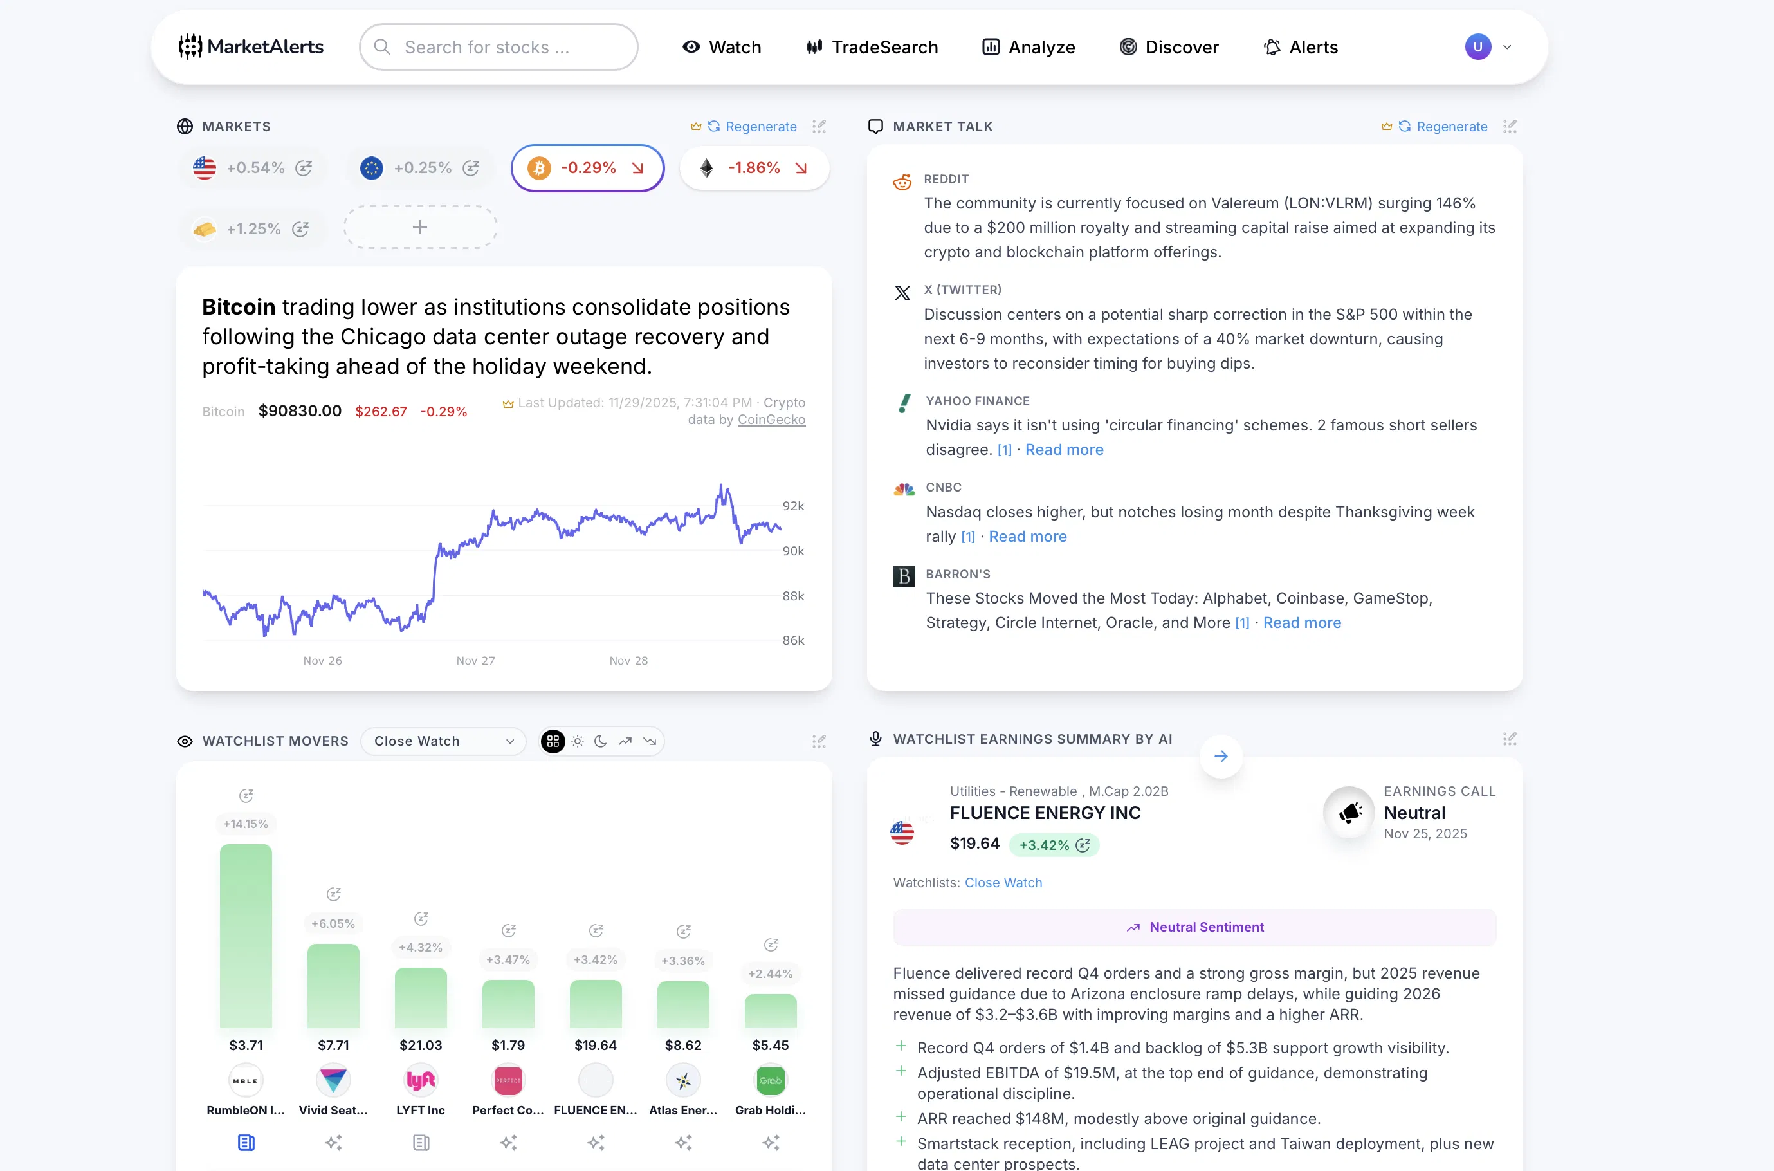
Task: Set an alert on the gold +1.25% chip
Action: tap(302, 228)
